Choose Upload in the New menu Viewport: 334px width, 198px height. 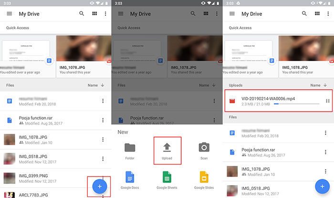[167, 151]
